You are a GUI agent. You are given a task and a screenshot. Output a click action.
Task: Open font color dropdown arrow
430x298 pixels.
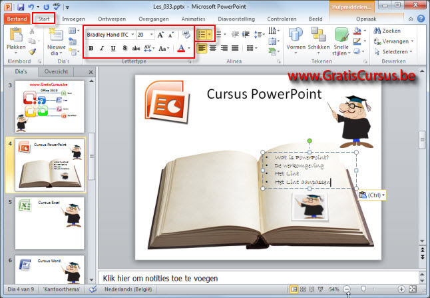coord(189,49)
